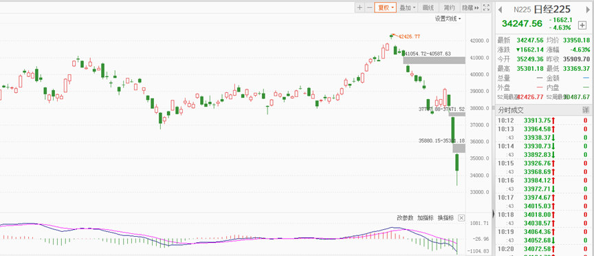Click 改参数 to change indicator parameters
This screenshot has width=594, height=256.
coord(405,217)
